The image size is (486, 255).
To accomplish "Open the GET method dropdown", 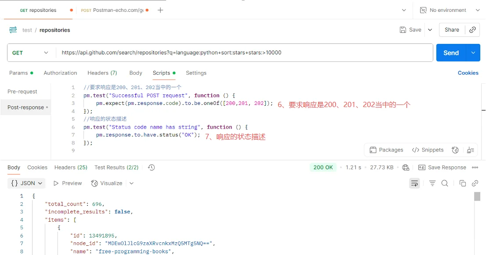I will coord(31,53).
